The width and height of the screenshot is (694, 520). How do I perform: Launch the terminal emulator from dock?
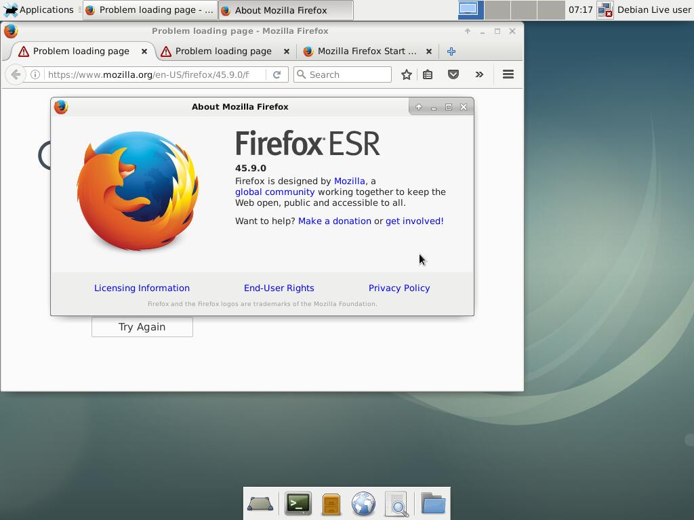point(298,503)
